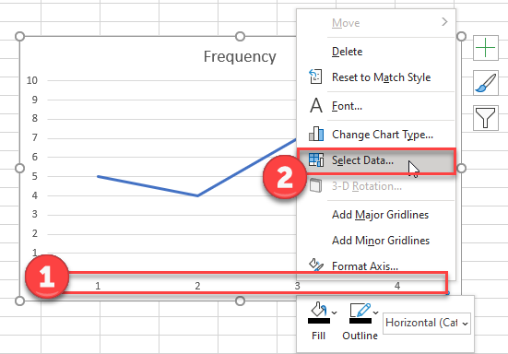The image size is (508, 354).
Task: Click vertical axis label 10
Action: [x=32, y=80]
